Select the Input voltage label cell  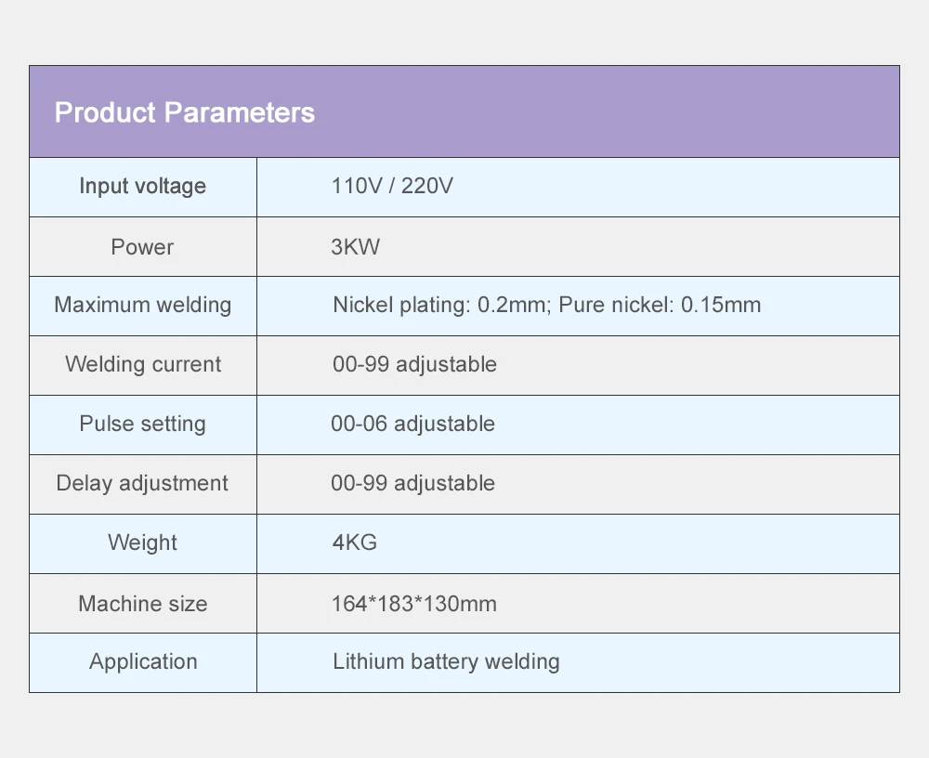(x=142, y=186)
